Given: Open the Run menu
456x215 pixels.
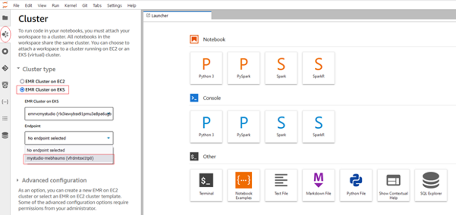Looking at the screenshot, I should pyautogui.click(x=56, y=5).
